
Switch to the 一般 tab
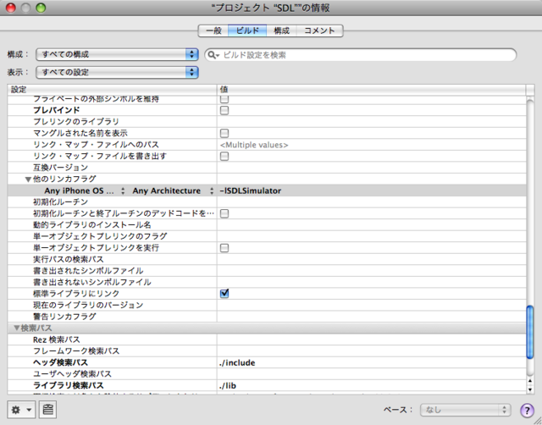tap(213, 30)
